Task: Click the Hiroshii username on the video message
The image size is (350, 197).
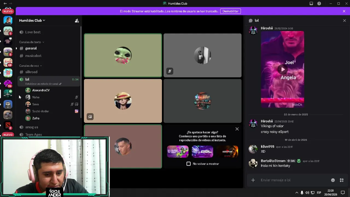Action: click(x=267, y=28)
